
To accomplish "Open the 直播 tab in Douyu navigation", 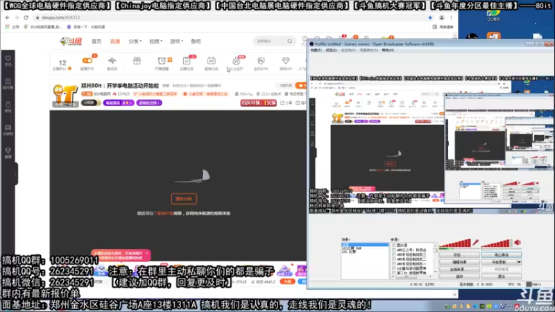I will pos(114,42).
